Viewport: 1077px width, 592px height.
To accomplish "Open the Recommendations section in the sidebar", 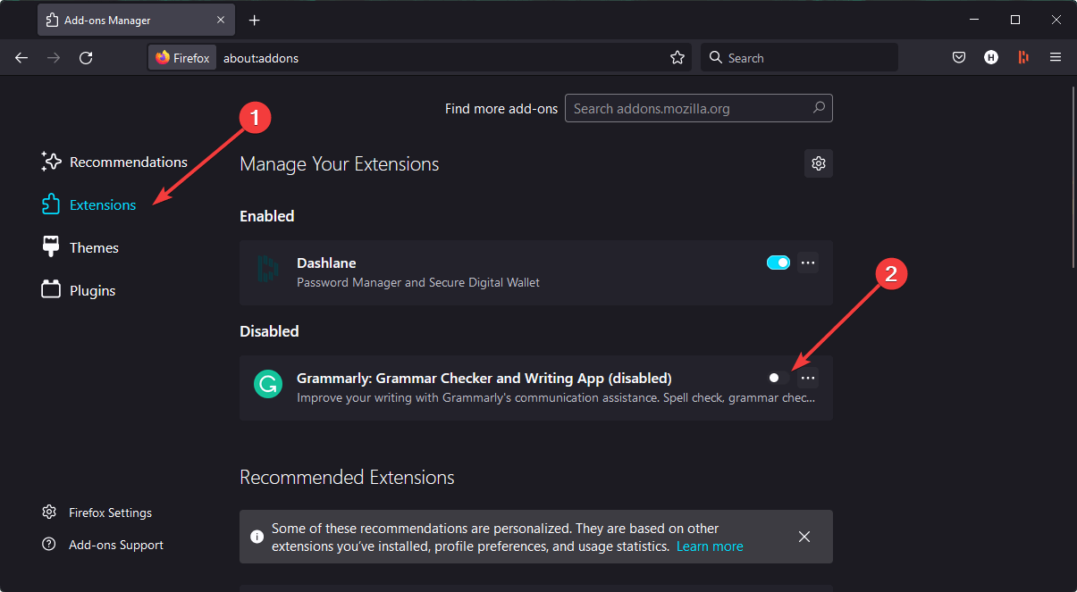I will point(114,162).
